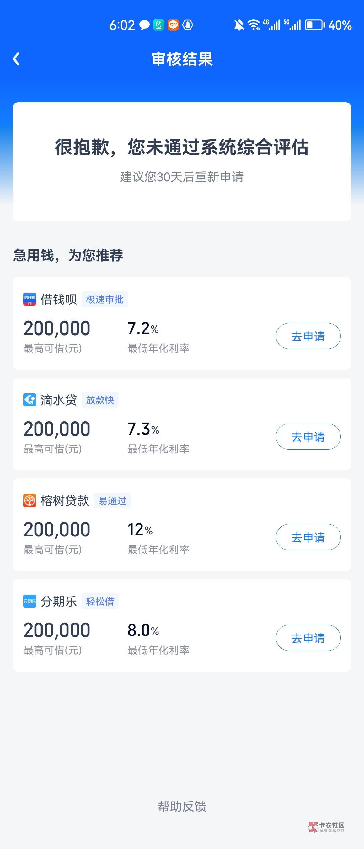Tap the 极速审批 tag
Image resolution: width=364 pixels, height=849 pixels.
[104, 299]
